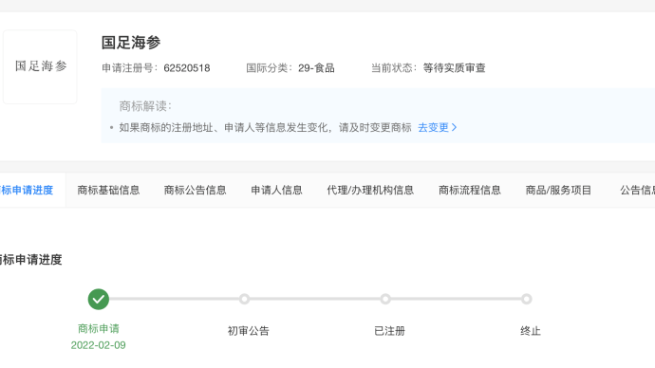This screenshot has width=655, height=368.
Task: Click the 国足海参 trademark title heading
Action: 131,43
